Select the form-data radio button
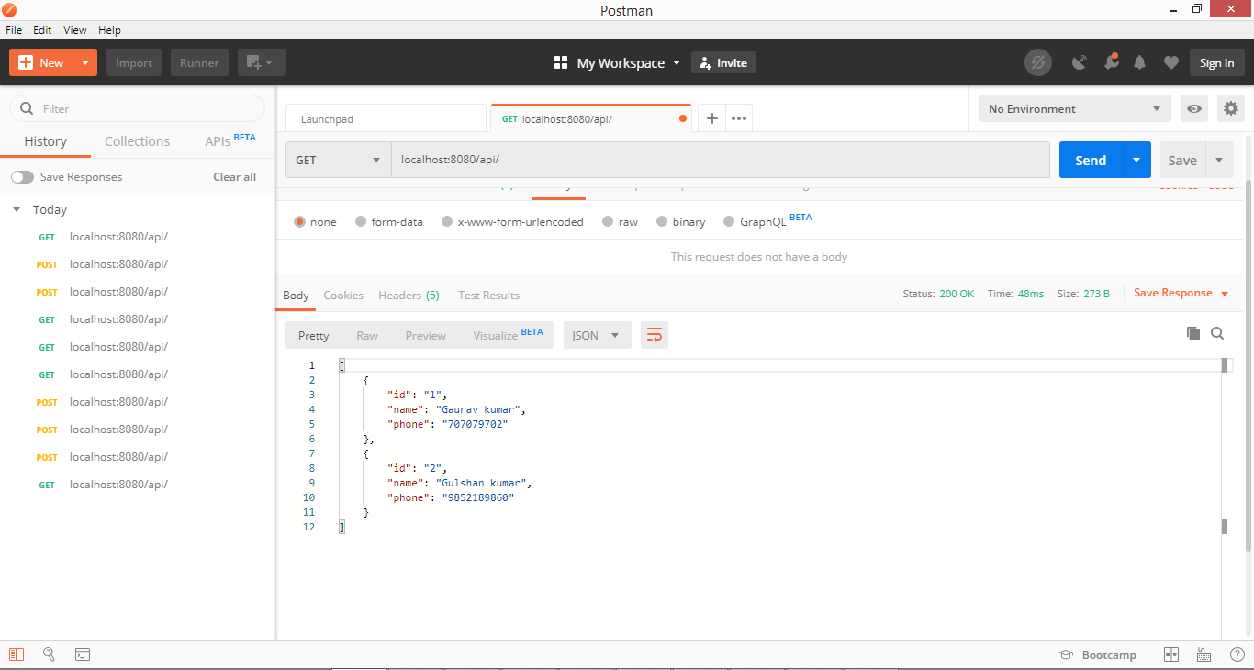Image resolution: width=1254 pixels, height=670 pixels. (361, 221)
